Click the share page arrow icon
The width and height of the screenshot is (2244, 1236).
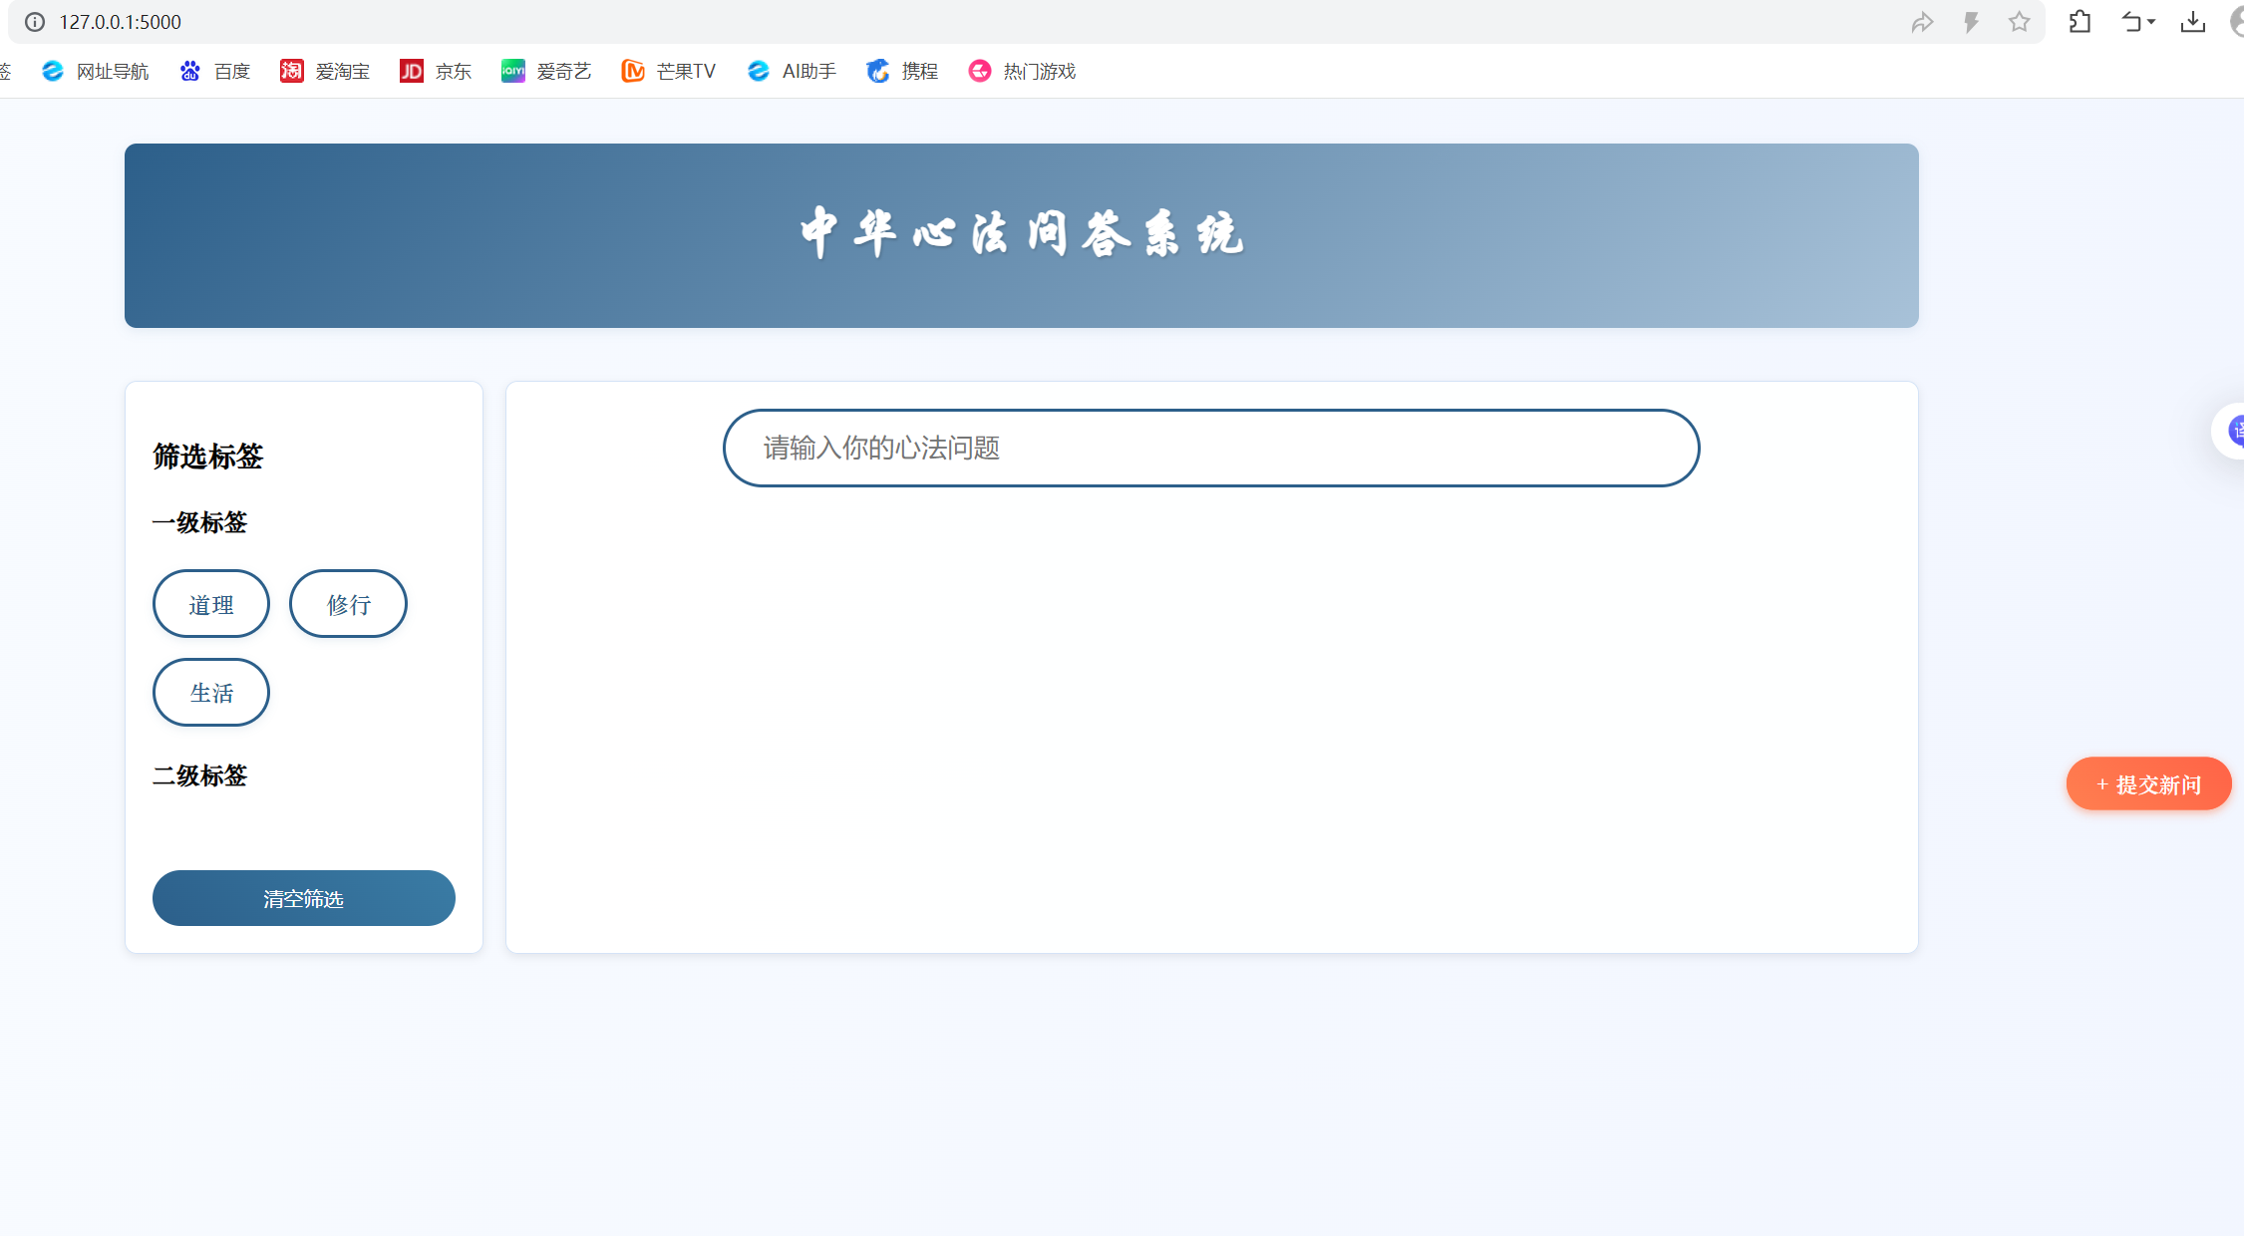pos(1922,22)
